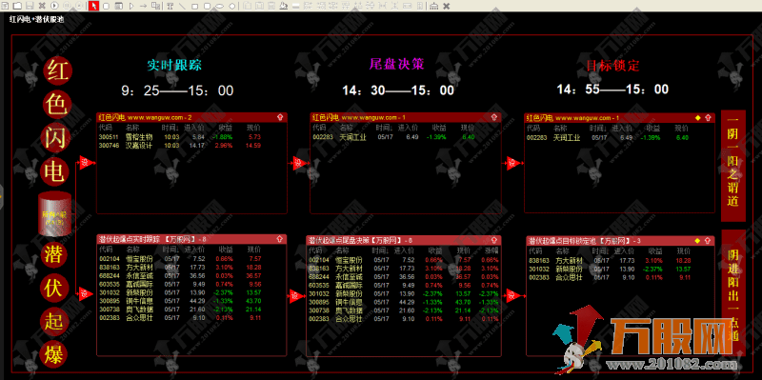This screenshot has height=380, width=762.
Task: Click 设 flag before 红色闪电 尾盘决策 panel
Action: 300,163
